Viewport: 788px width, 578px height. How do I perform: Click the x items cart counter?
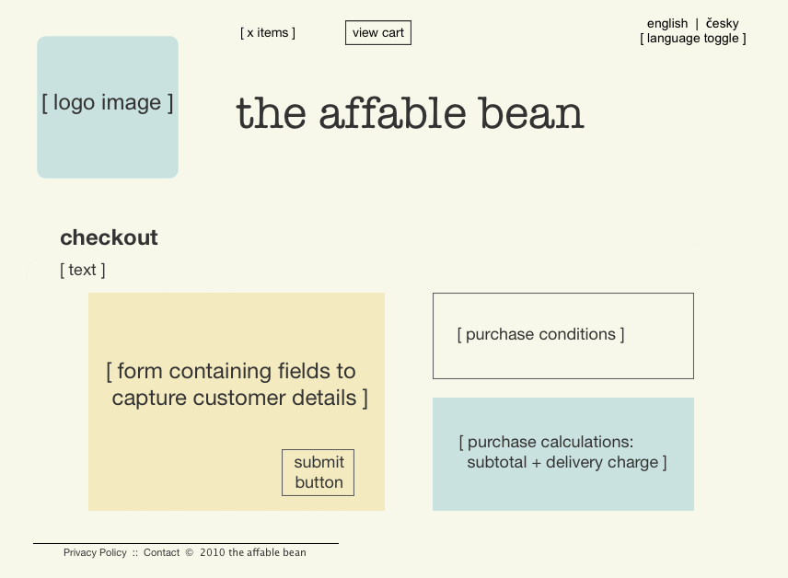pyautogui.click(x=268, y=33)
